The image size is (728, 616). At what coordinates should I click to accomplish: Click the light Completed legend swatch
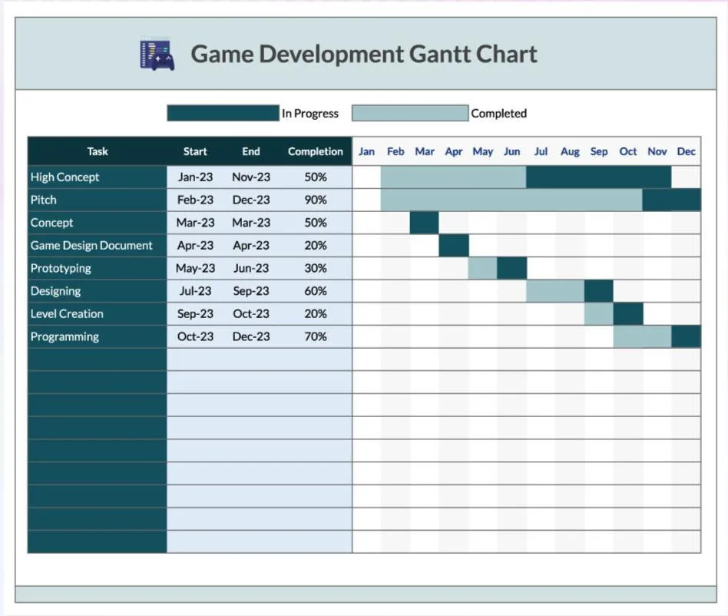[410, 113]
